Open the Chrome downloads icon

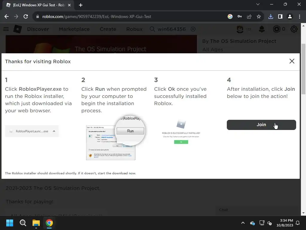(x=271, y=17)
